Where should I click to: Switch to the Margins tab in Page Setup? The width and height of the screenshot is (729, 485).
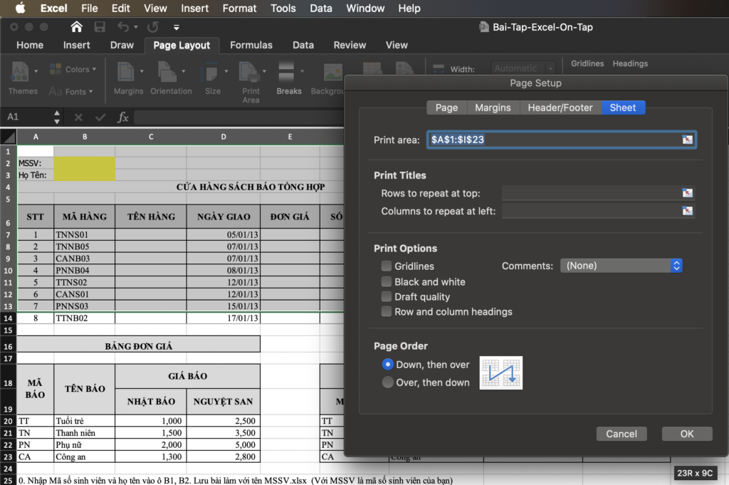(493, 108)
